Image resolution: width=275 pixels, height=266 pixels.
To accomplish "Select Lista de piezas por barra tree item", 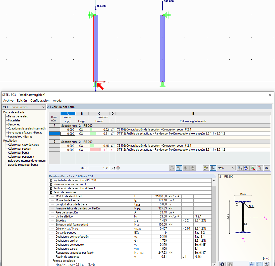I will pyautogui.click(x=23, y=165).
